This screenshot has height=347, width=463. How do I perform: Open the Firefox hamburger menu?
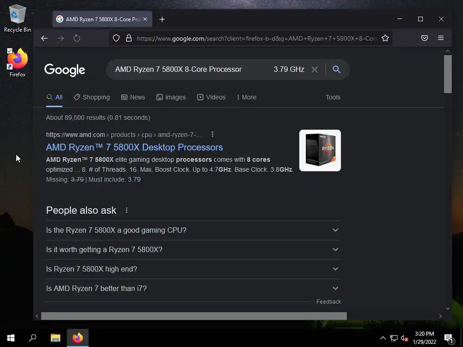[x=441, y=38]
